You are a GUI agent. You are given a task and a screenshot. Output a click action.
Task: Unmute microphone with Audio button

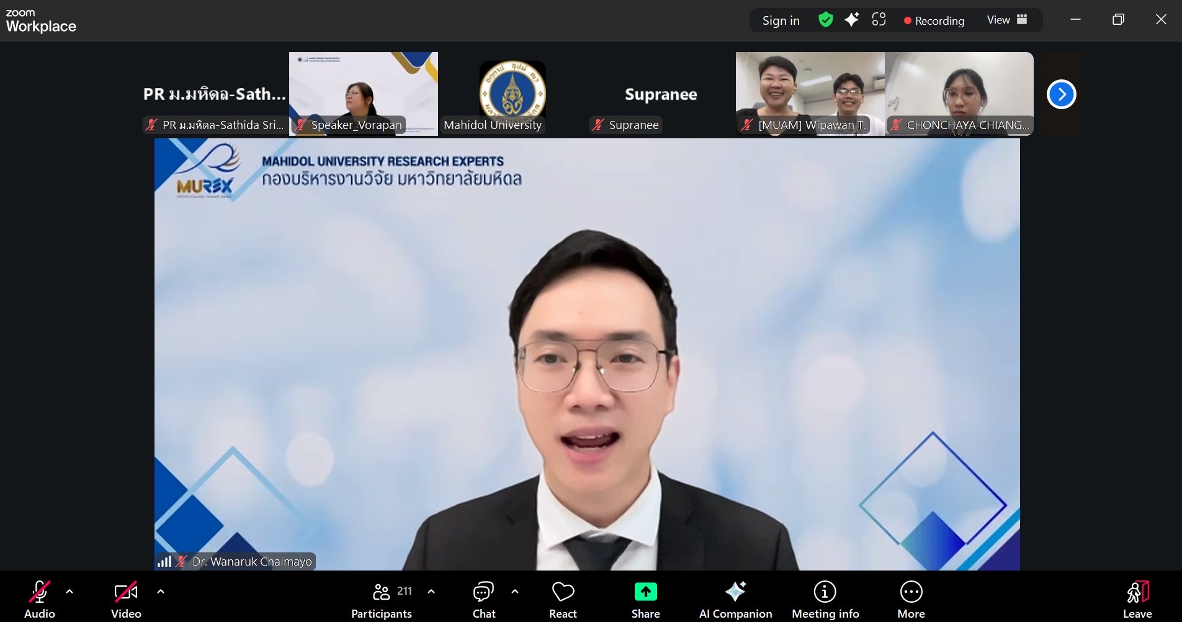(x=40, y=600)
